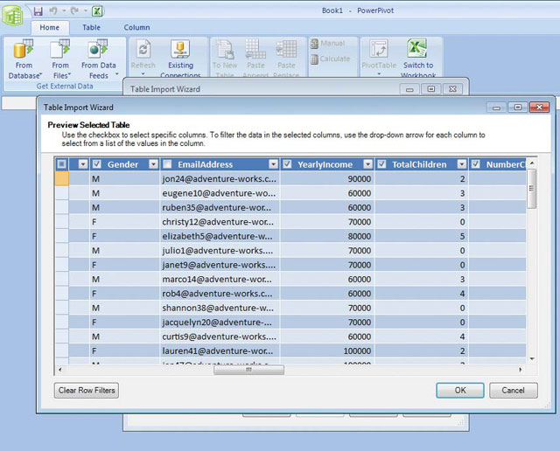The width and height of the screenshot is (560, 451).
Task: Switch to the Table ribbon tab
Action: tap(91, 27)
